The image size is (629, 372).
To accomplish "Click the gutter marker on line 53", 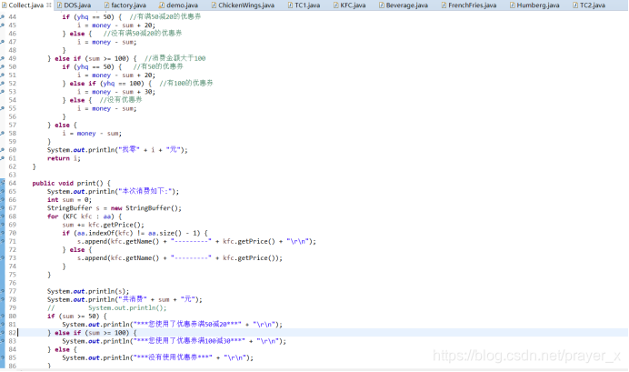I will pyautogui.click(x=3, y=92).
